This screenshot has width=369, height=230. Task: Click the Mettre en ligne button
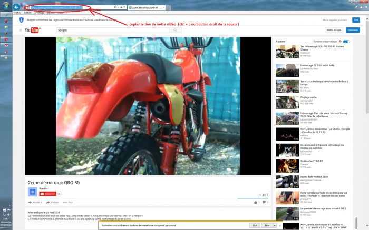click(333, 30)
